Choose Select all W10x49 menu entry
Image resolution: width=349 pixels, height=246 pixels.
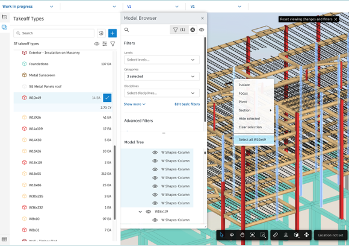254,140
